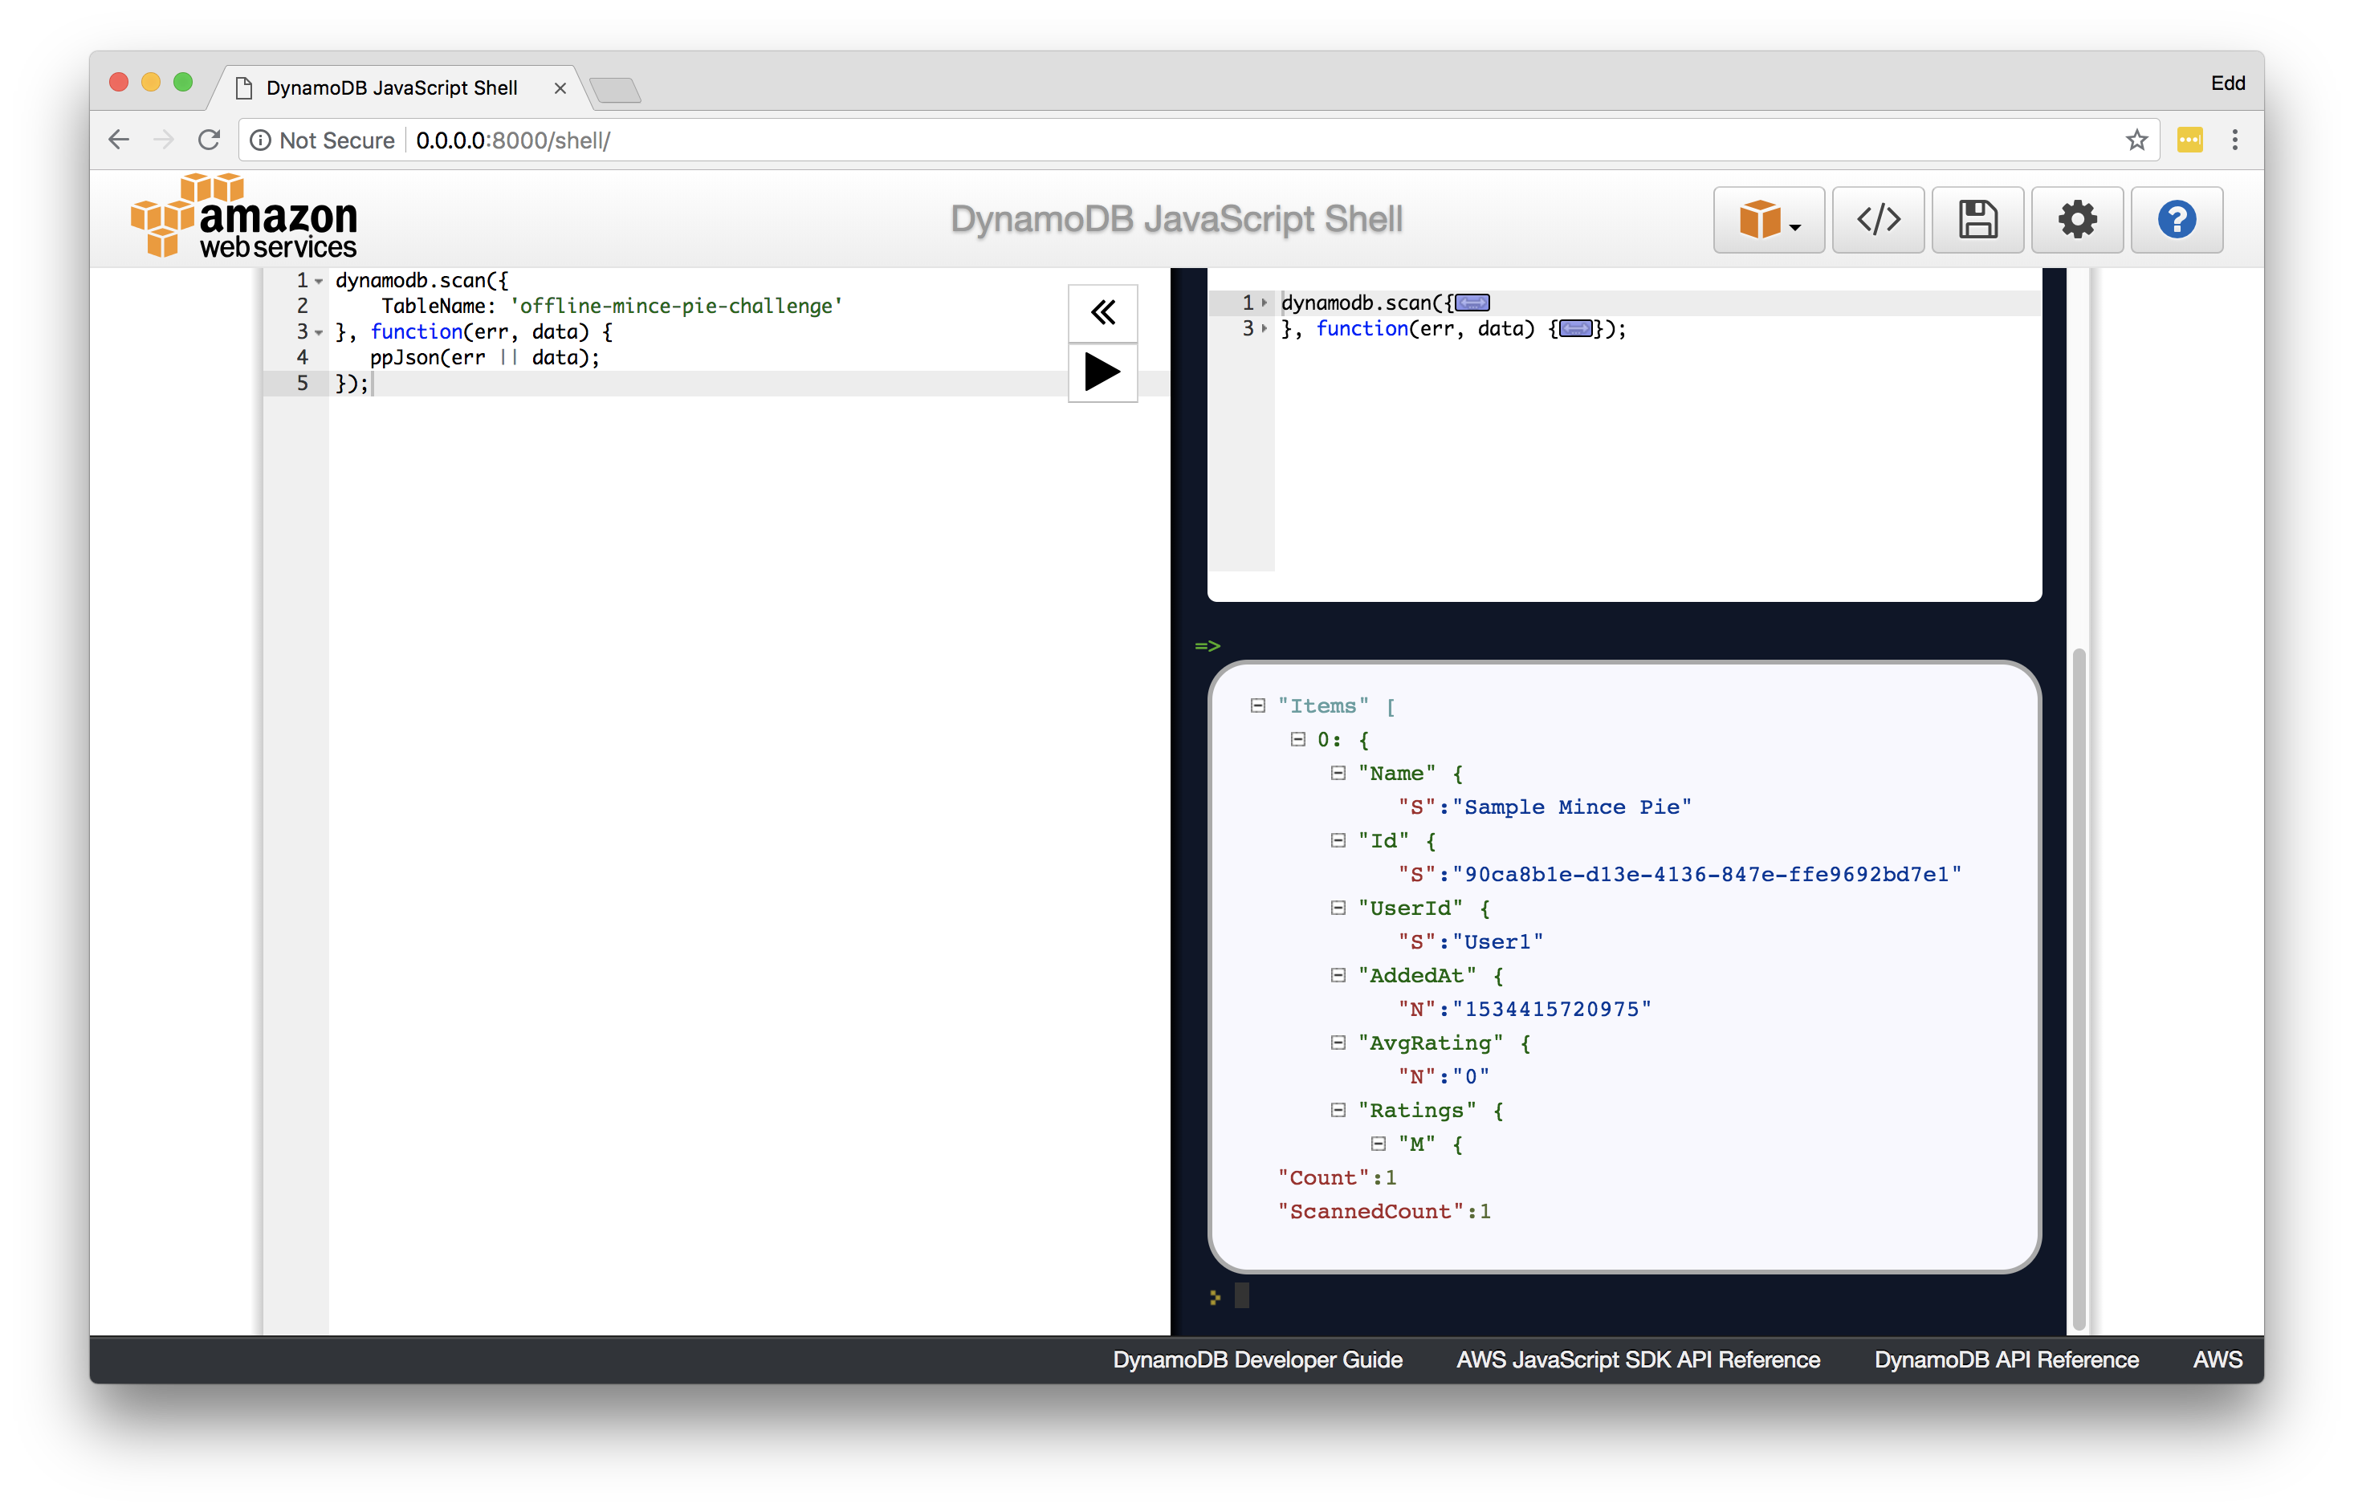The width and height of the screenshot is (2354, 1512).
Task: Fold editor line 3 function block
Action: 318,332
